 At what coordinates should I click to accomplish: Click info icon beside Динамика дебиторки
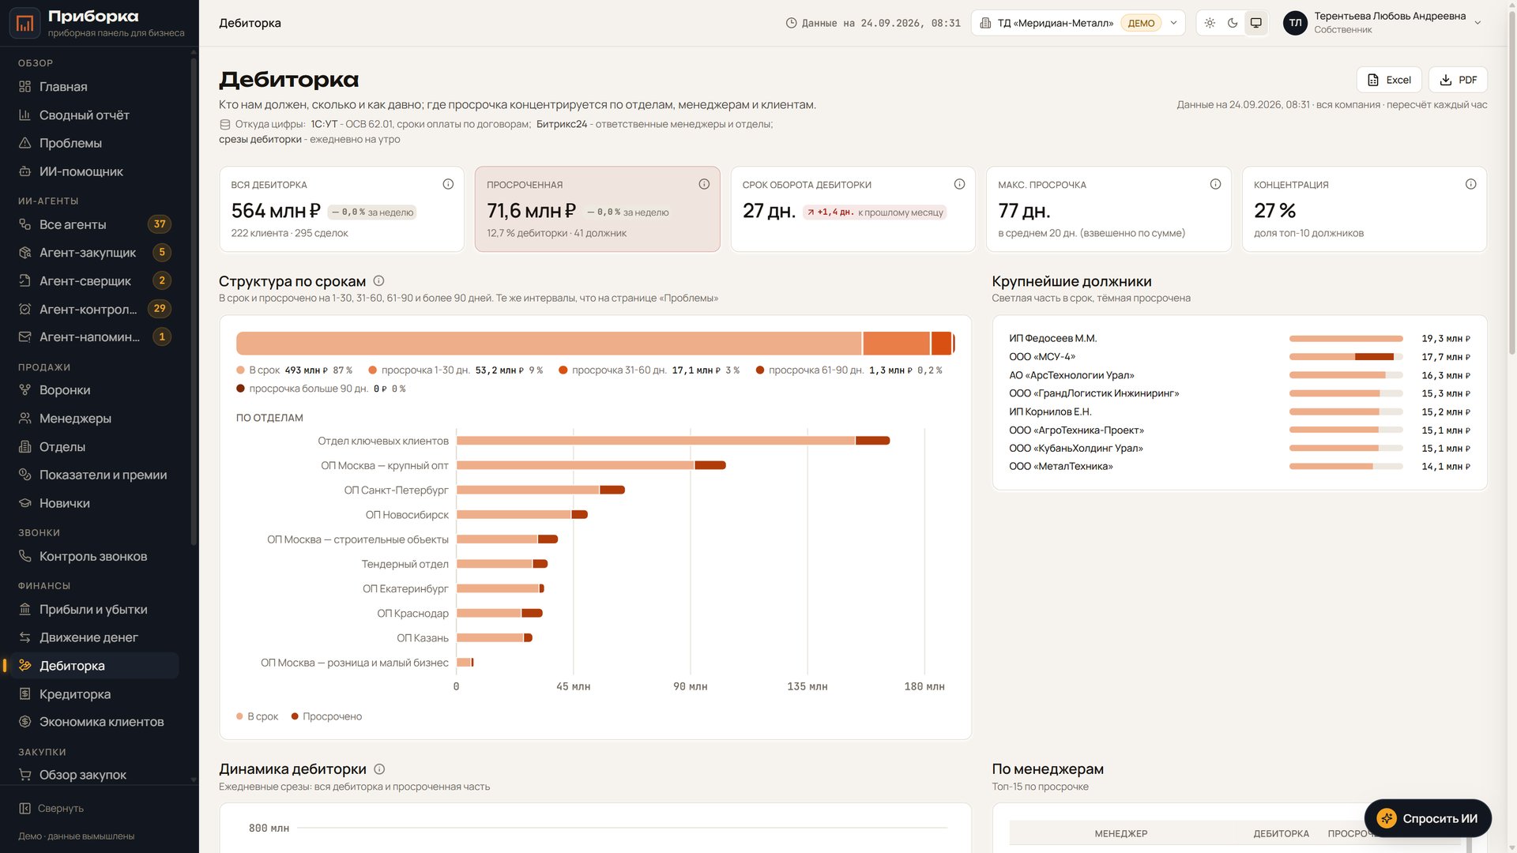coord(379,768)
